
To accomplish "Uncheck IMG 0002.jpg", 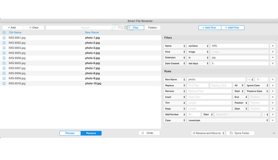I will pos(4,43).
